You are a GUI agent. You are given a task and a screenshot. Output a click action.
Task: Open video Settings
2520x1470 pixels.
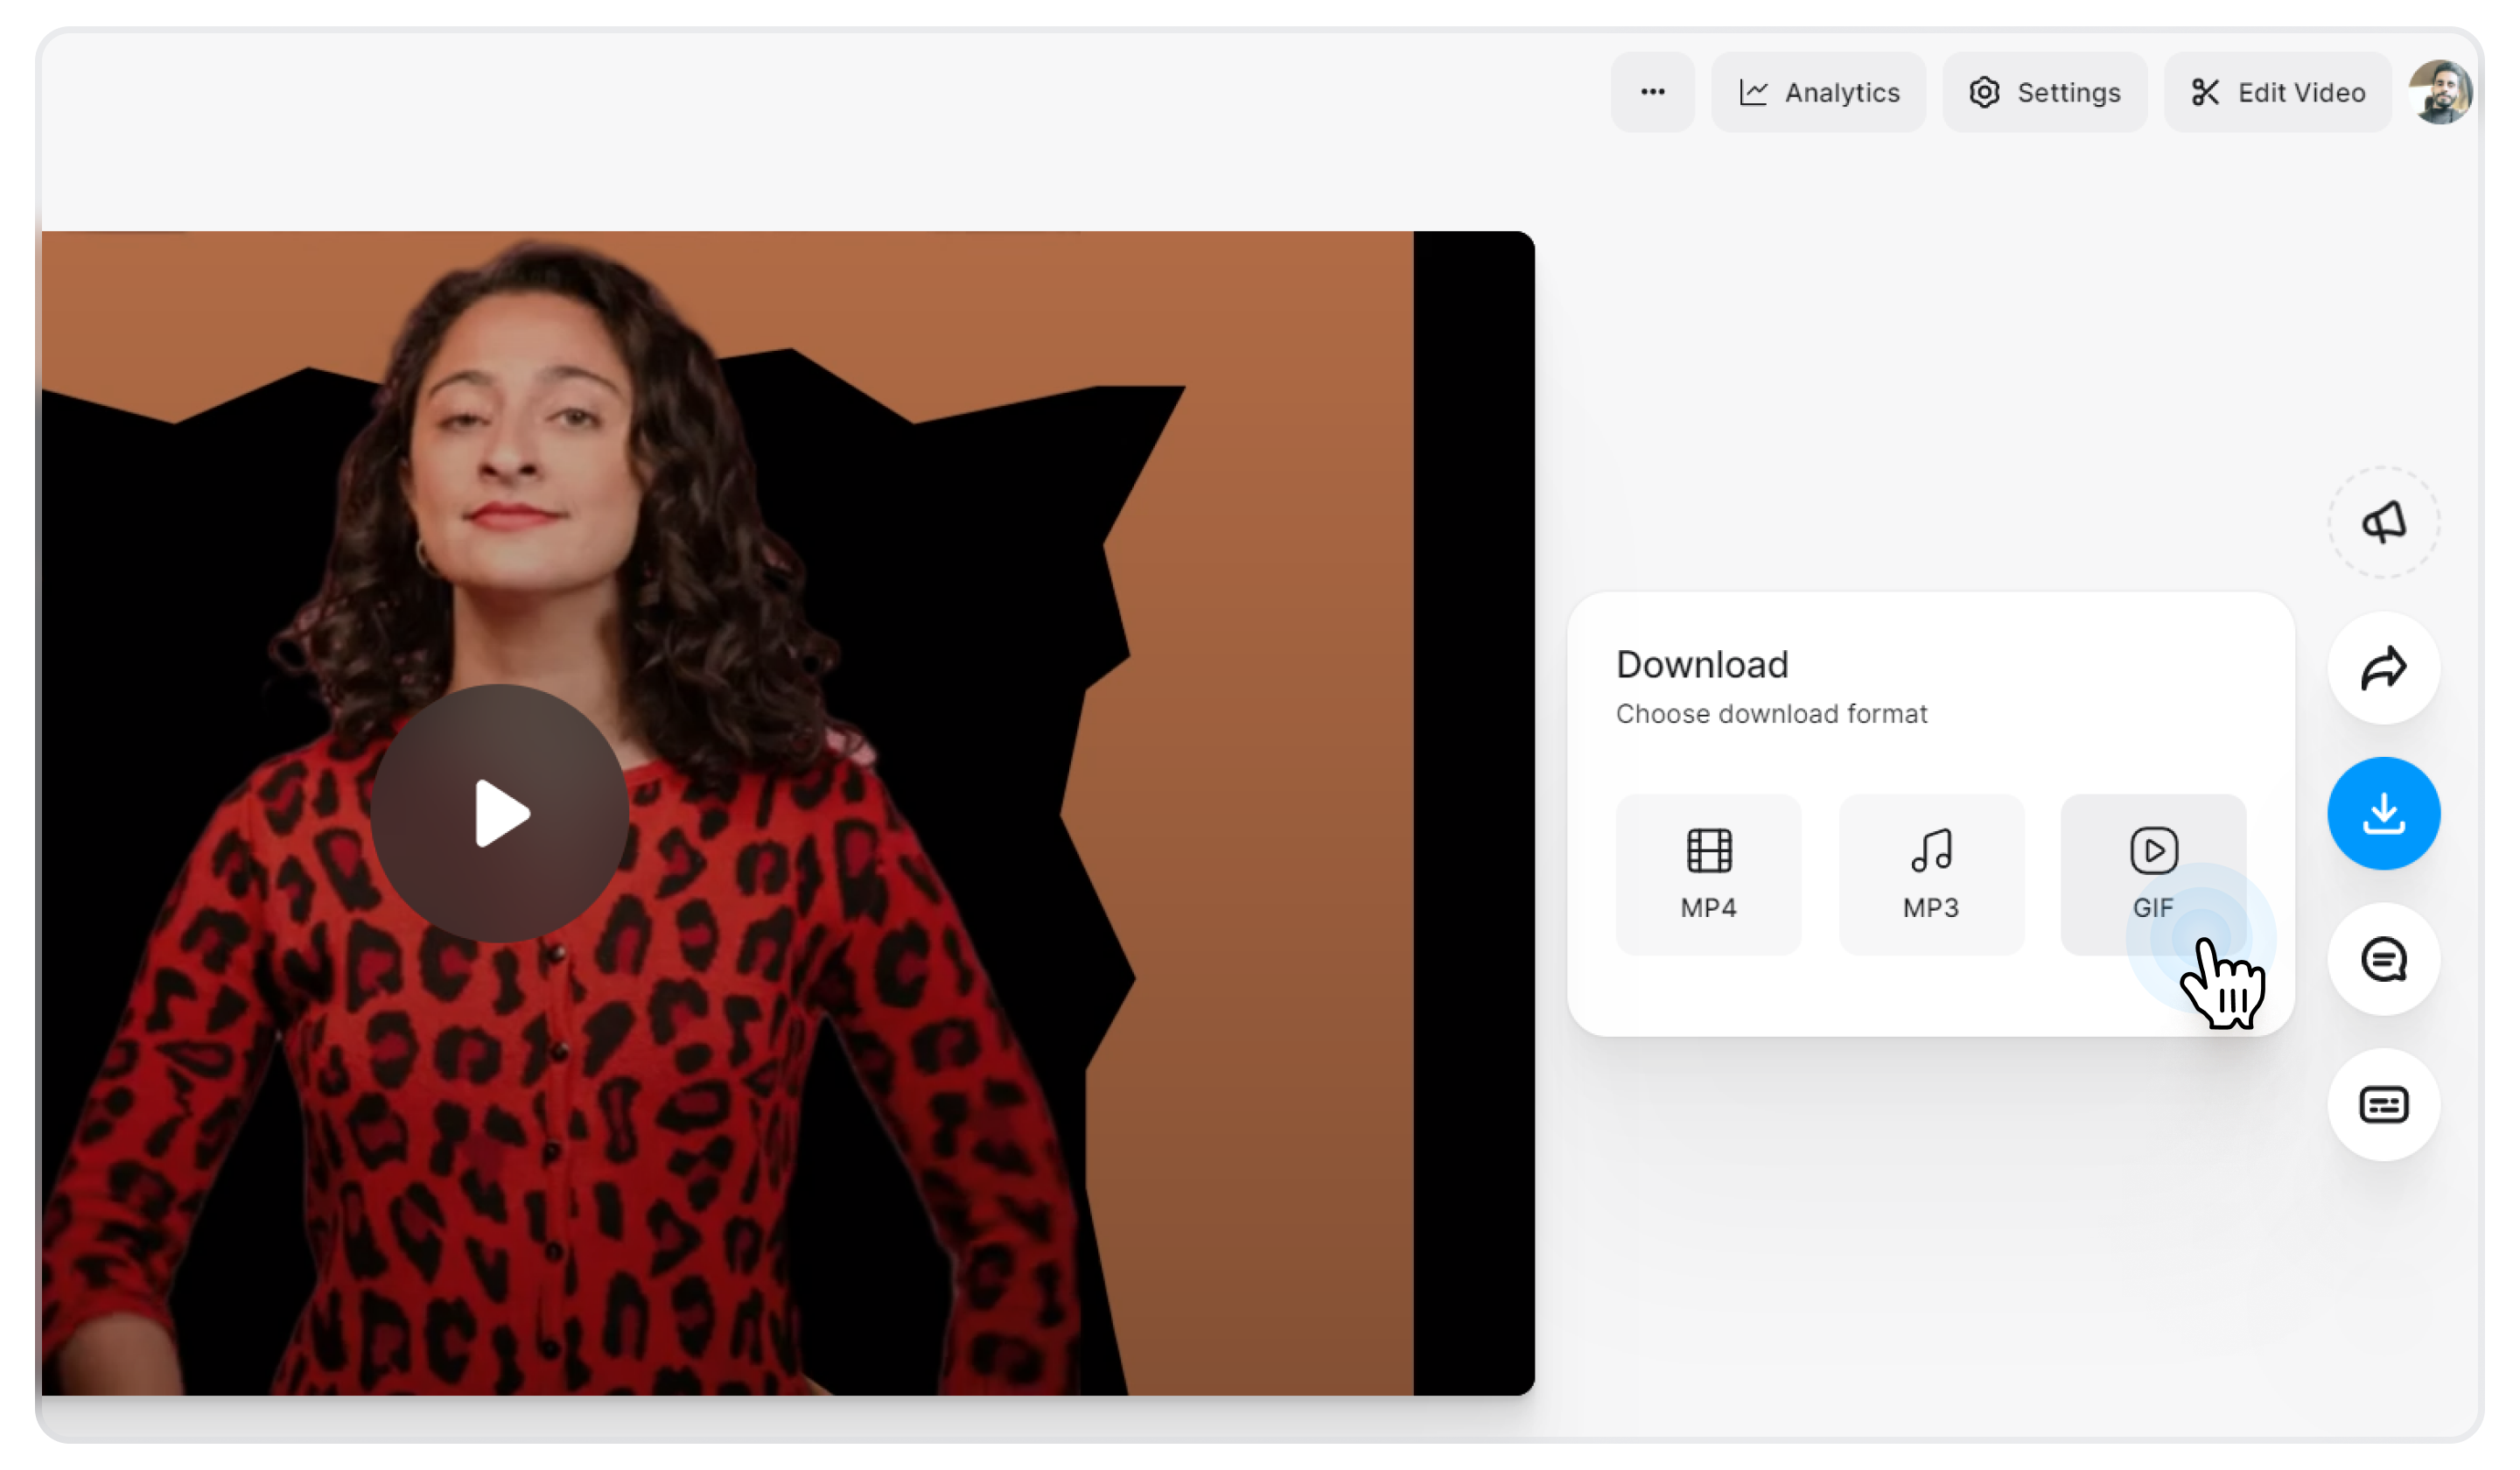[2044, 92]
